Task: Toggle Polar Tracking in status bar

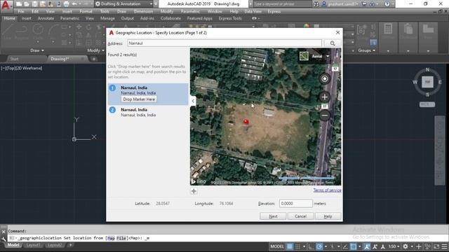Action: point(319,246)
